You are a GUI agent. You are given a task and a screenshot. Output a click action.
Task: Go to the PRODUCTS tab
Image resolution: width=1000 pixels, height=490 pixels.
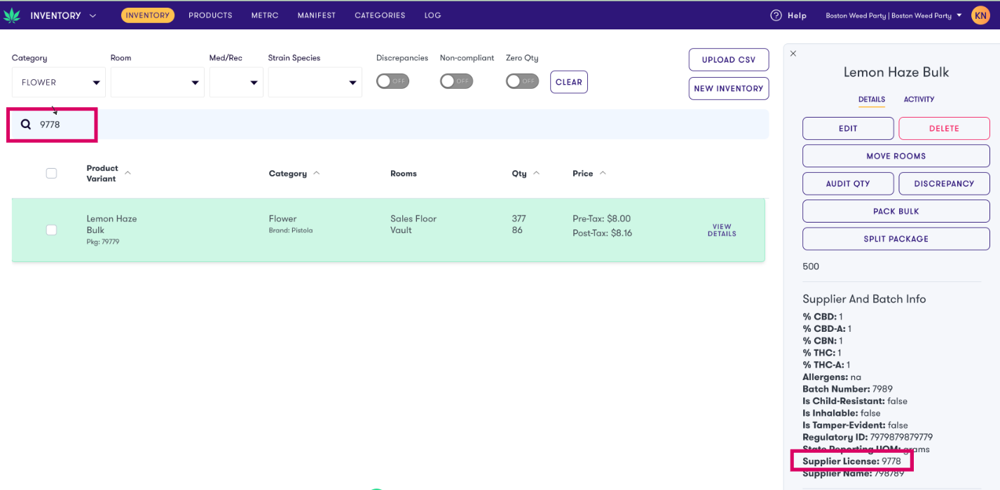[x=210, y=15]
